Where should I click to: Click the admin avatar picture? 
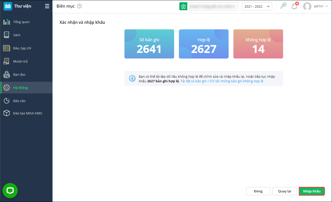(307, 6)
